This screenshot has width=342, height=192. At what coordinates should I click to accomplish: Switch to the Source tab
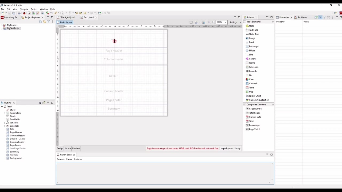coord(68,149)
